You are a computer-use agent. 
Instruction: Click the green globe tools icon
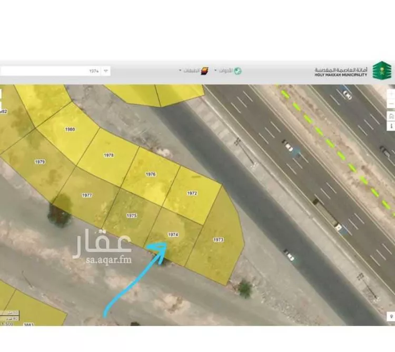click(238, 71)
